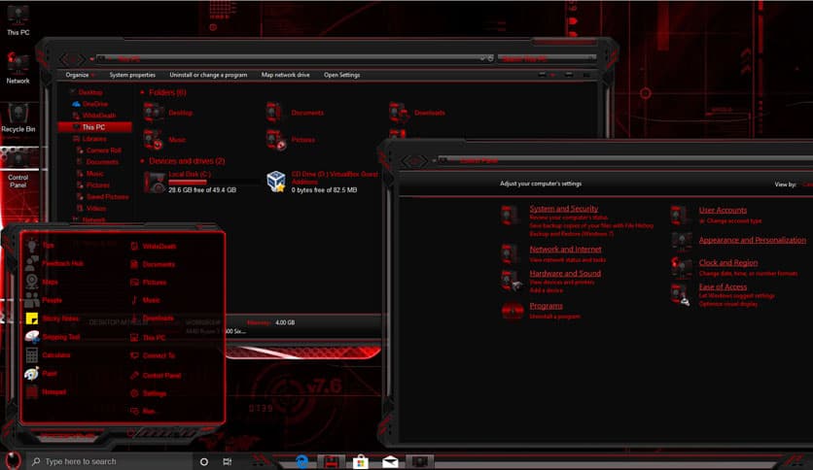Open Mail app from taskbar

390,461
